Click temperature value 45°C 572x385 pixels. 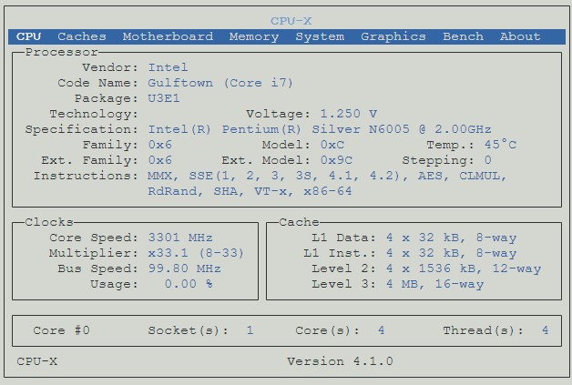pos(500,145)
